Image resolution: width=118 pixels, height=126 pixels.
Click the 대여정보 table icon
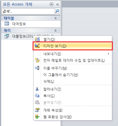[7, 24]
